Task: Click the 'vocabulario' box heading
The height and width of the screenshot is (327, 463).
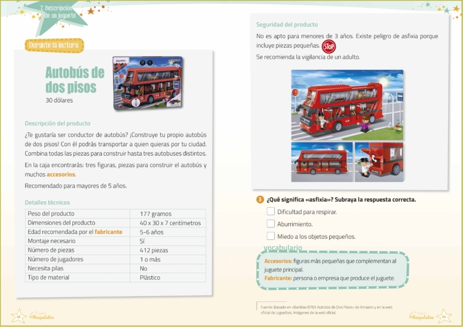Action: tap(283, 248)
